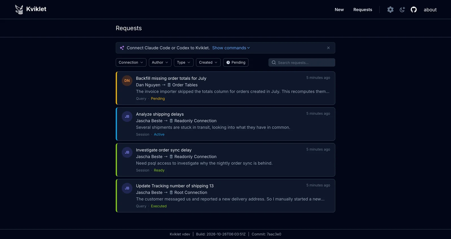Click the JB avatar on Investigate order sync delay
Screen dimensions: 451x239
point(127,152)
